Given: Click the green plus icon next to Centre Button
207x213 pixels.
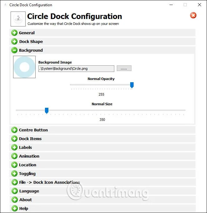Looking at the screenshot, I should pyautogui.click(x=14, y=130).
